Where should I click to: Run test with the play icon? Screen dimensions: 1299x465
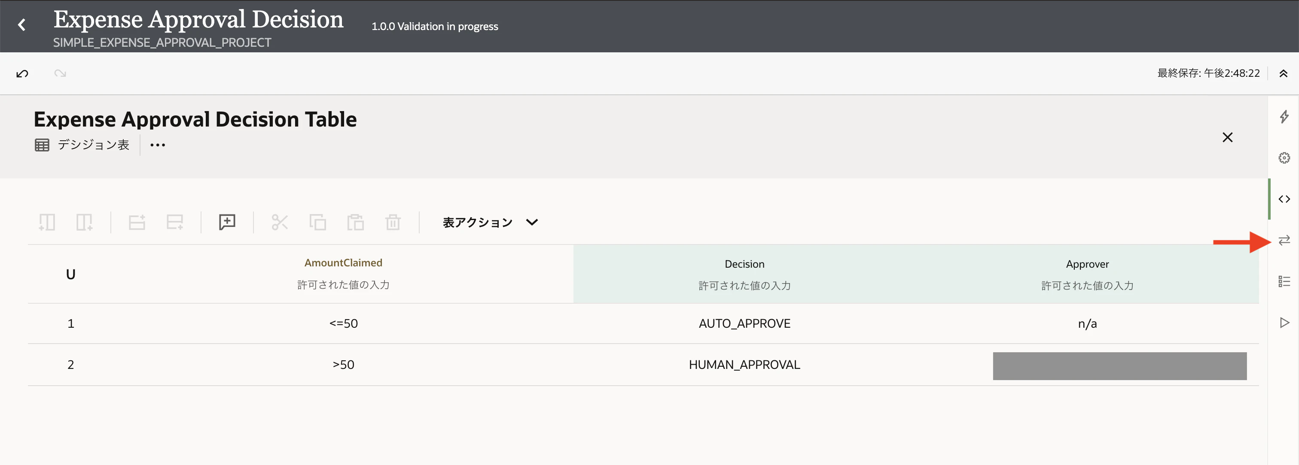point(1284,323)
